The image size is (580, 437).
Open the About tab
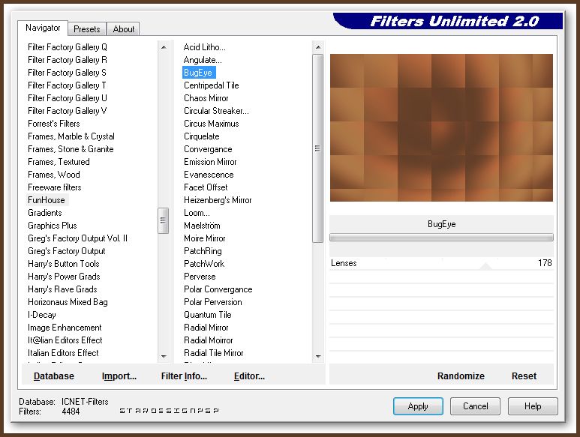[124, 29]
